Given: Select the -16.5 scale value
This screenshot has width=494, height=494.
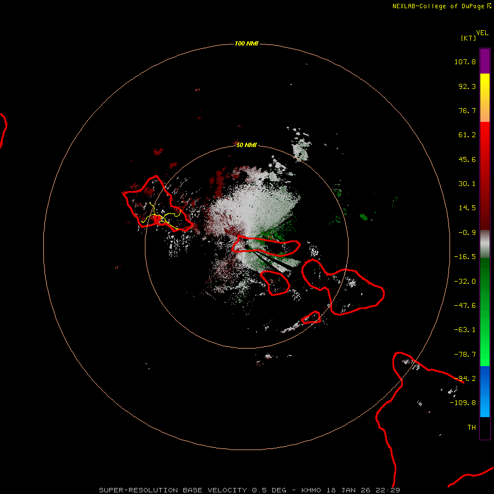Looking at the screenshot, I should (x=465, y=257).
